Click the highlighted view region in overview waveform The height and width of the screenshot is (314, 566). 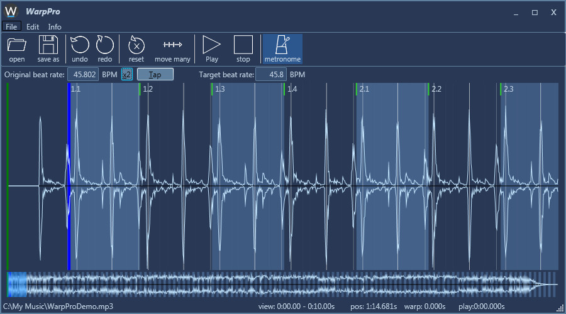click(17, 285)
